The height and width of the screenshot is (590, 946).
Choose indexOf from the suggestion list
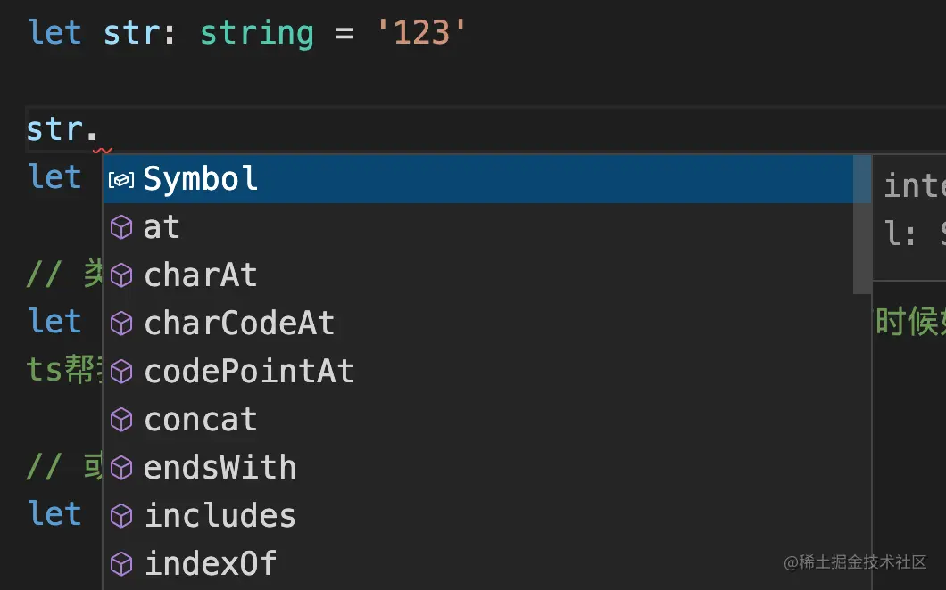coord(211,564)
